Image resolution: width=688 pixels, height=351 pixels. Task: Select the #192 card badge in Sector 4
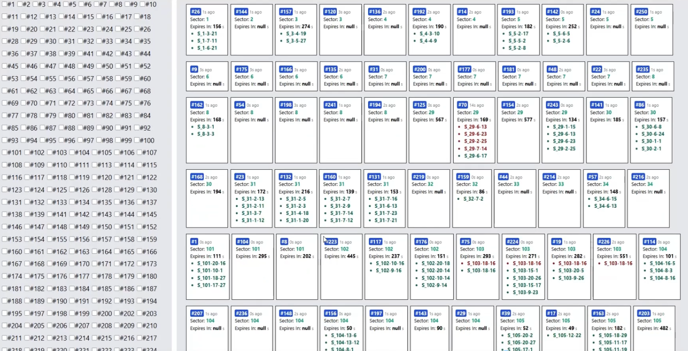[x=419, y=12]
